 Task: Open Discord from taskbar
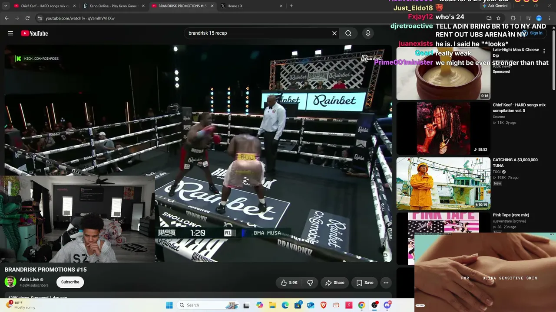click(x=387, y=305)
